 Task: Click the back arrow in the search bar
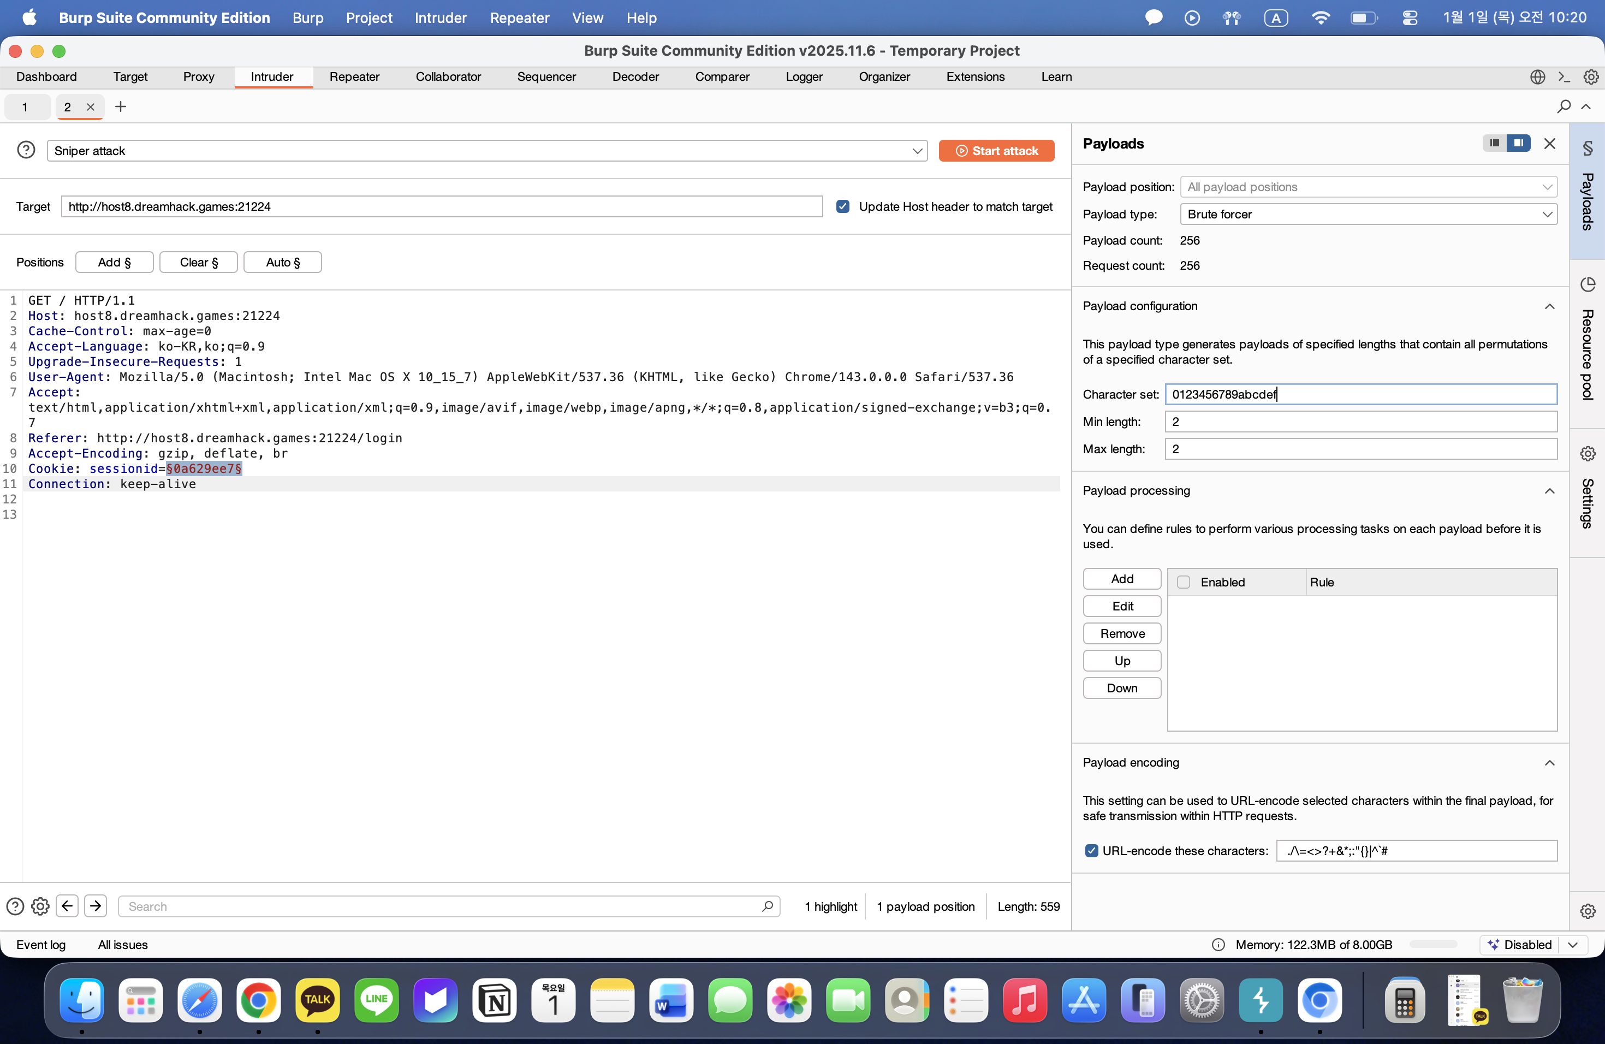68,906
